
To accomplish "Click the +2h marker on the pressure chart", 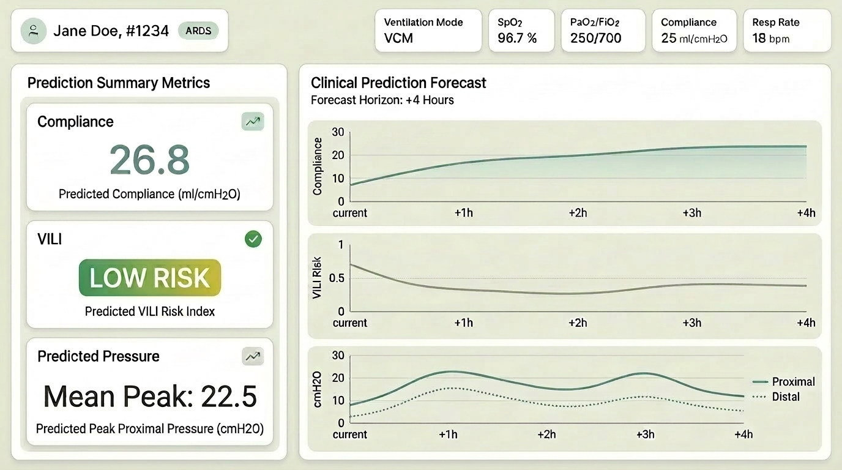I will [546, 435].
